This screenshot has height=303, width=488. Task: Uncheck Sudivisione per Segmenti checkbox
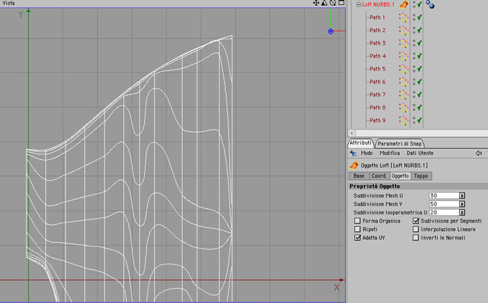pos(415,221)
